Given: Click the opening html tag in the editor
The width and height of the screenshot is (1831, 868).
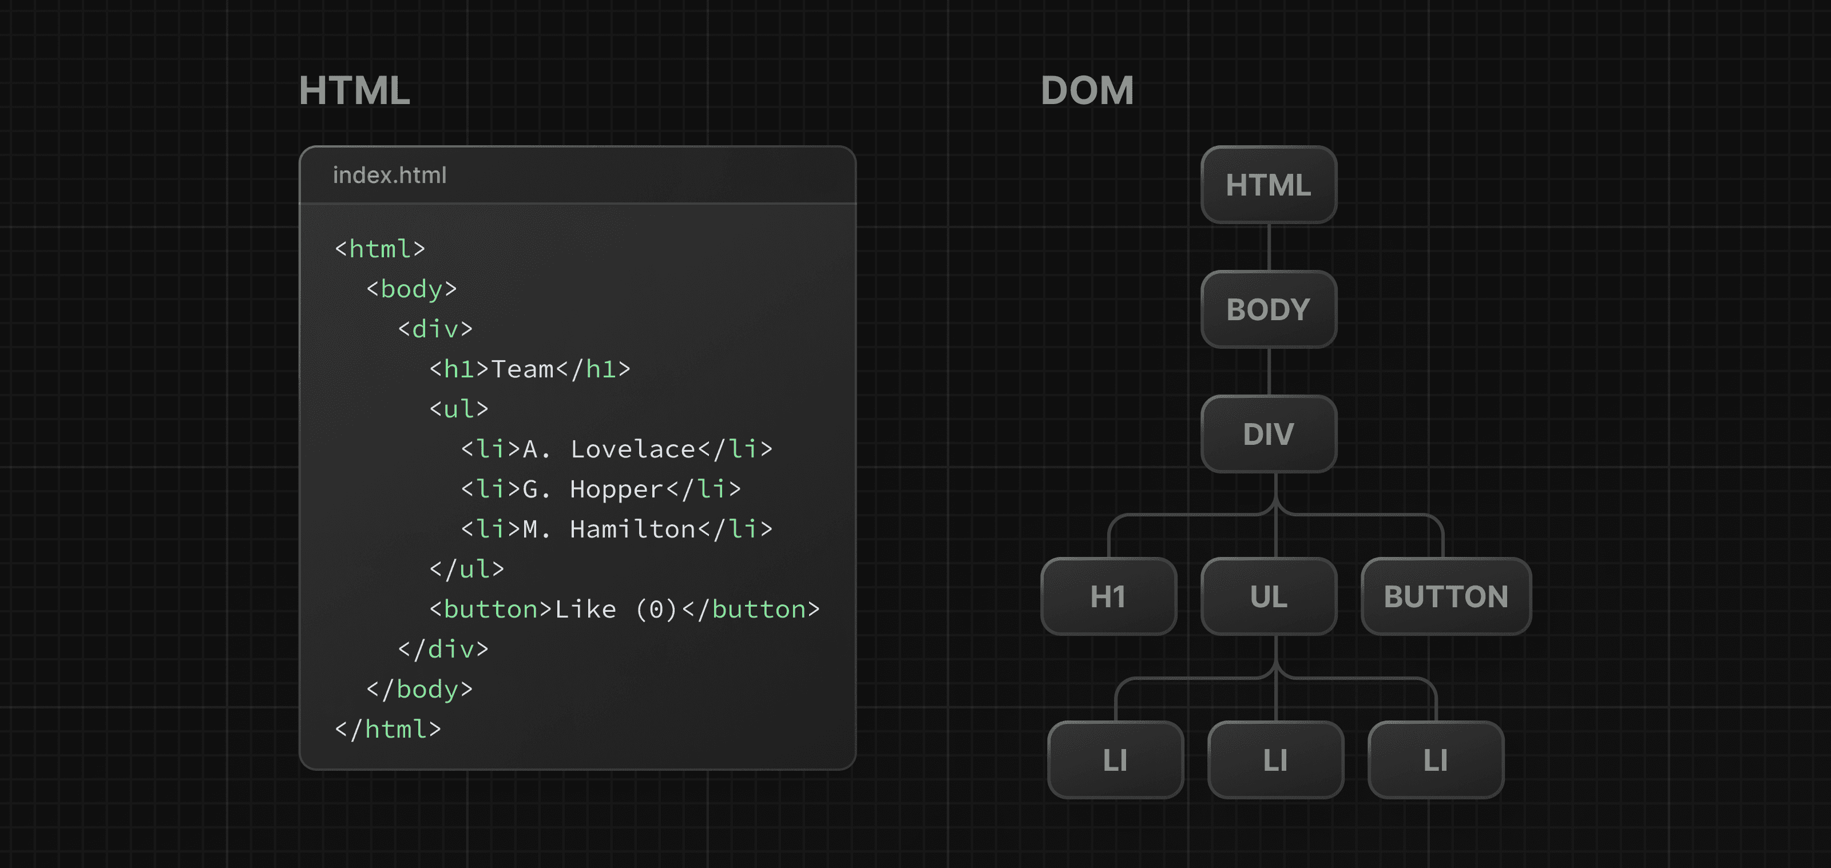Looking at the screenshot, I should click(381, 249).
